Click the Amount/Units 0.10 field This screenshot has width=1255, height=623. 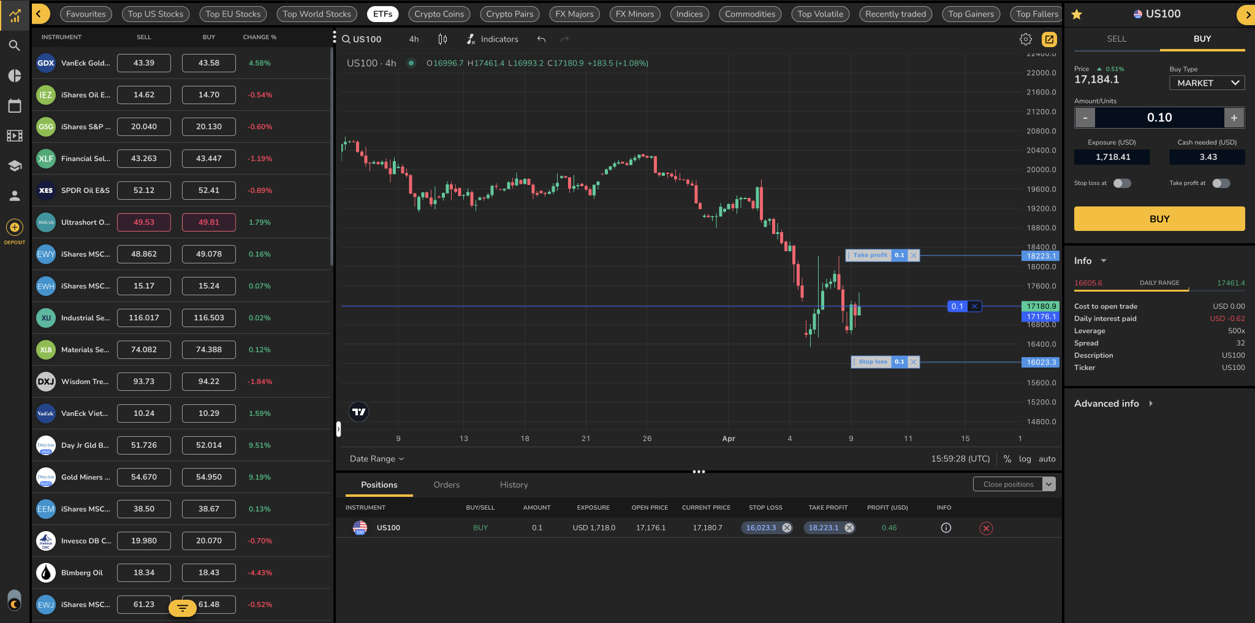1159,118
